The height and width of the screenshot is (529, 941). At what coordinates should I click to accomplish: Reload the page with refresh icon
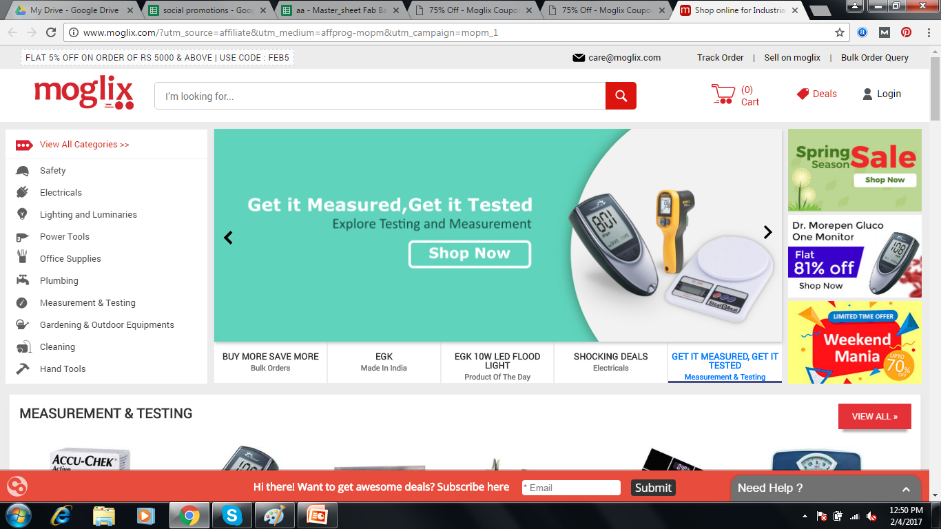pos(51,32)
